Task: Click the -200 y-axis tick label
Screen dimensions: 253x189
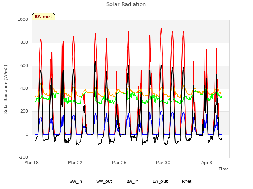Action: [x=23, y=157]
